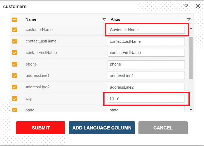The width and height of the screenshot is (204, 146).
Task: Uncheck the contactLastName row checkbox
Action: (15, 41)
